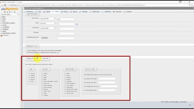Open the SQL tab
Screen dimensions: 194x109
tap(38, 12)
